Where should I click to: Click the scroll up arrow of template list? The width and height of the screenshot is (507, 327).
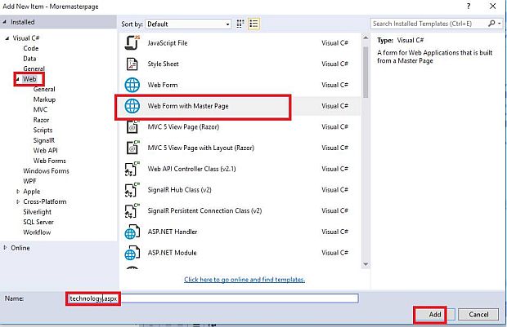click(366, 38)
